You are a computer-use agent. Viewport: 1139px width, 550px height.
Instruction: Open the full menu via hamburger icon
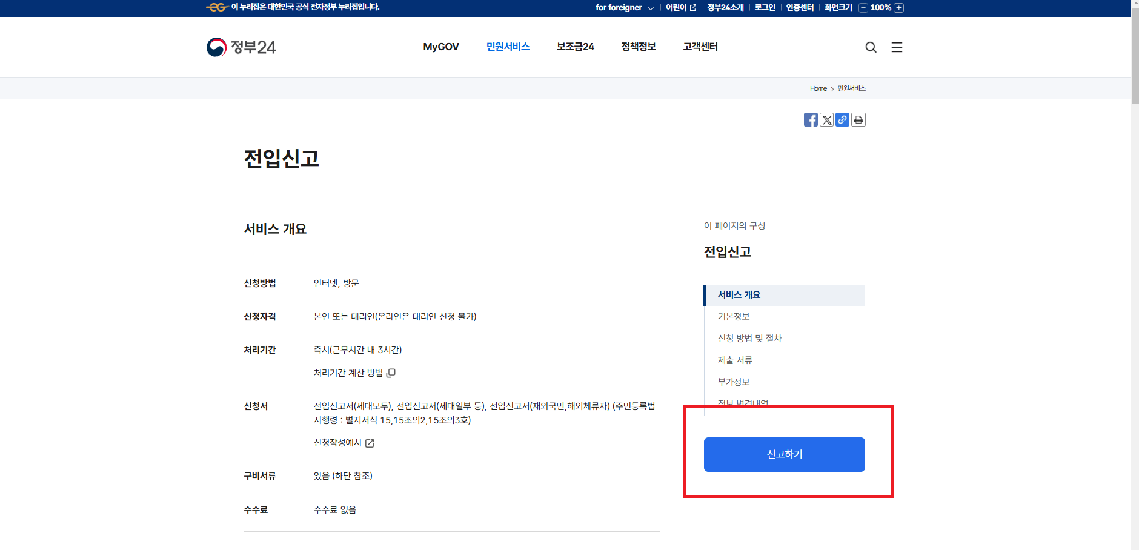tap(897, 47)
